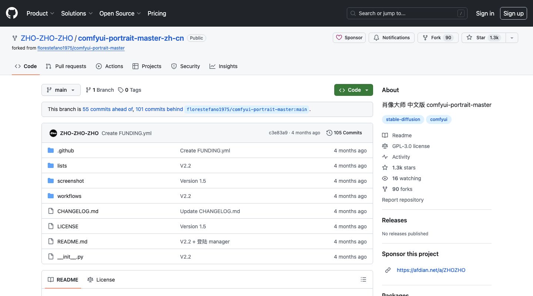Expand the star lists dropdown arrow
This screenshot has height=296, width=533.
click(x=512, y=38)
